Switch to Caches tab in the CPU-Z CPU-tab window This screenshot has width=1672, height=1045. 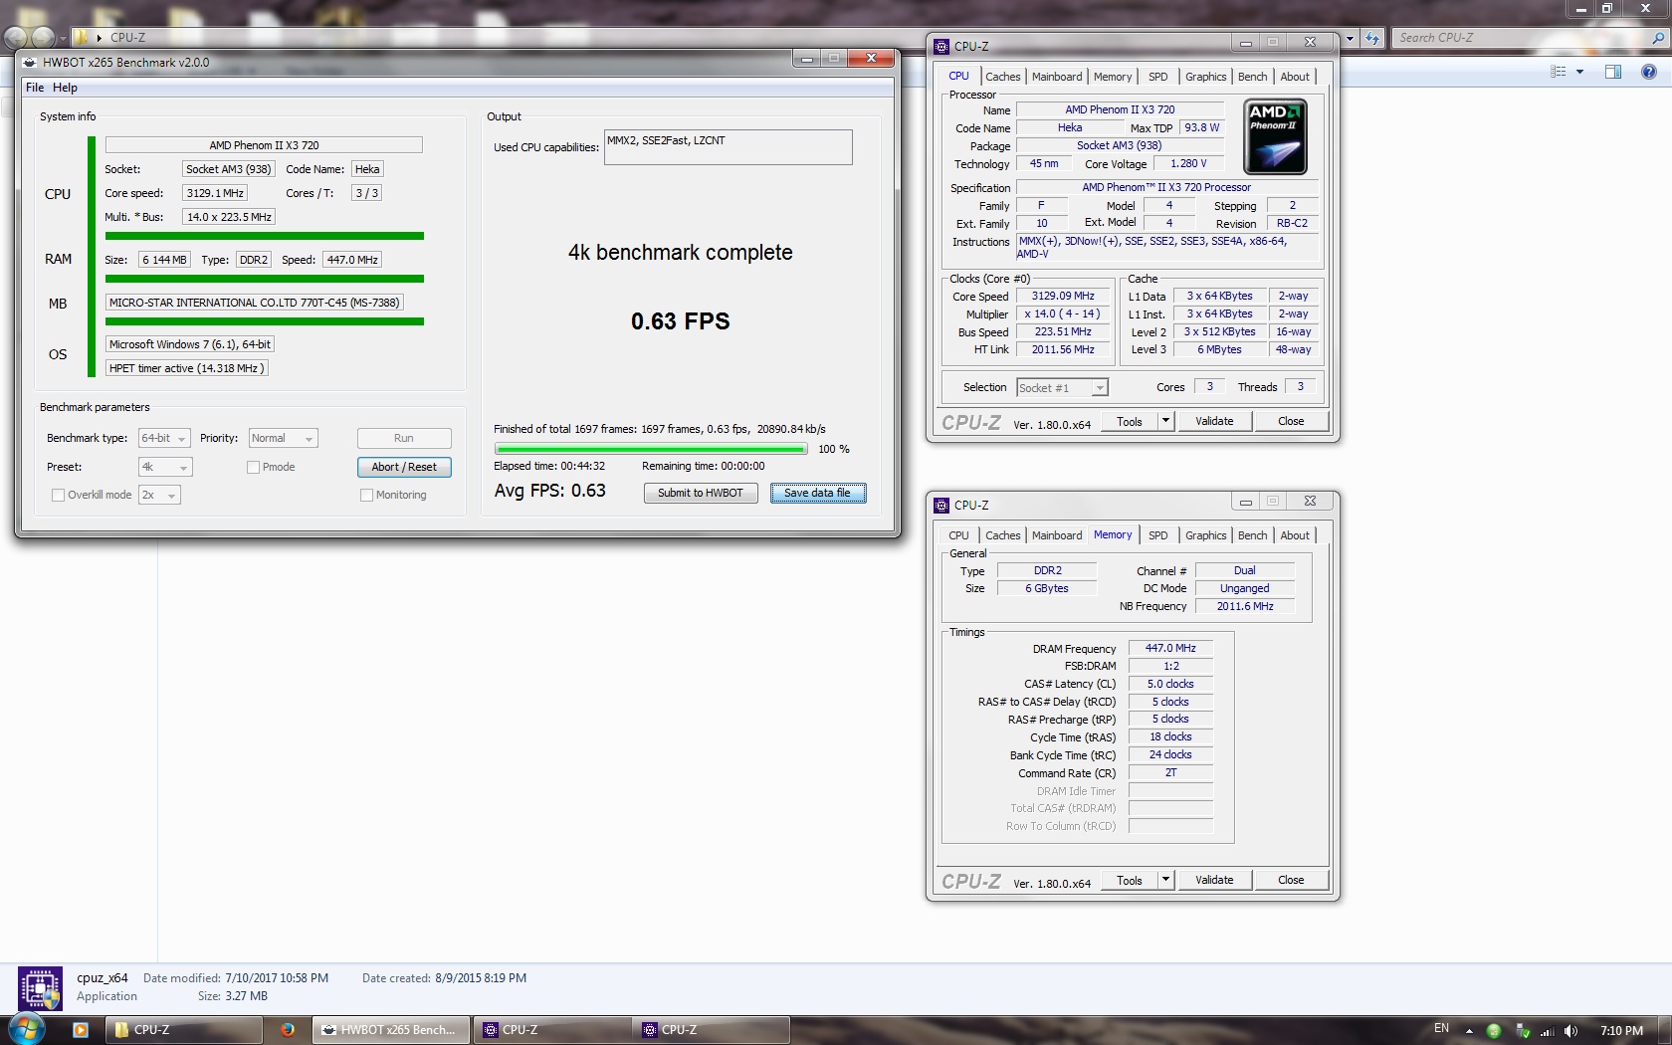tap(1002, 77)
